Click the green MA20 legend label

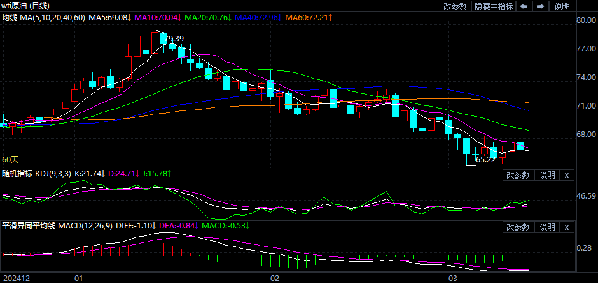click(209, 18)
